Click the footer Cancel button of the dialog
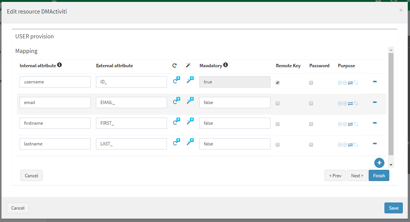The image size is (410, 222). point(18,208)
